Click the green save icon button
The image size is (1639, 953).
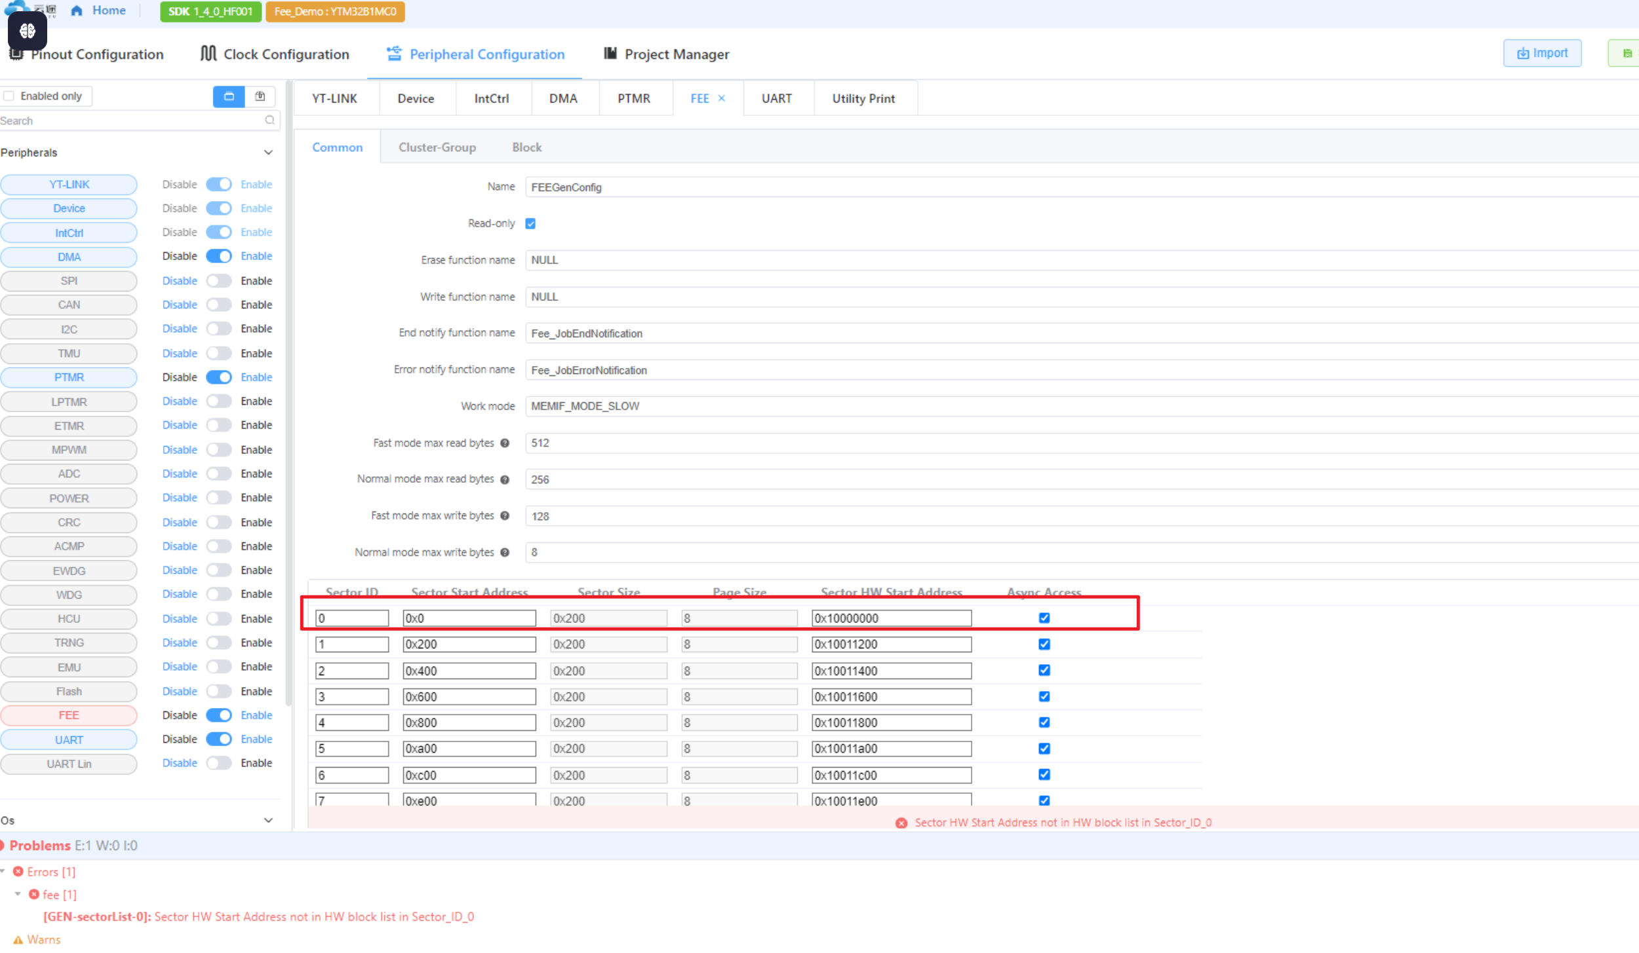(1627, 54)
